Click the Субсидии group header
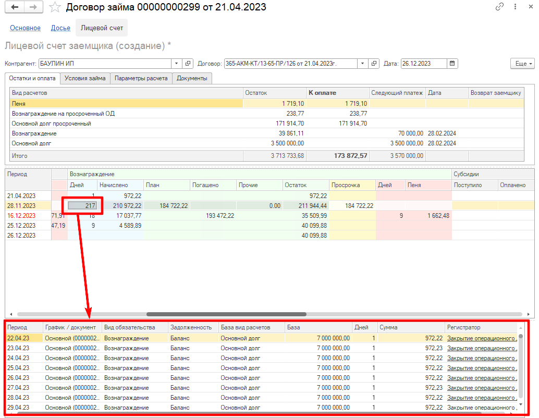The height and width of the screenshot is (418, 539). (493, 174)
